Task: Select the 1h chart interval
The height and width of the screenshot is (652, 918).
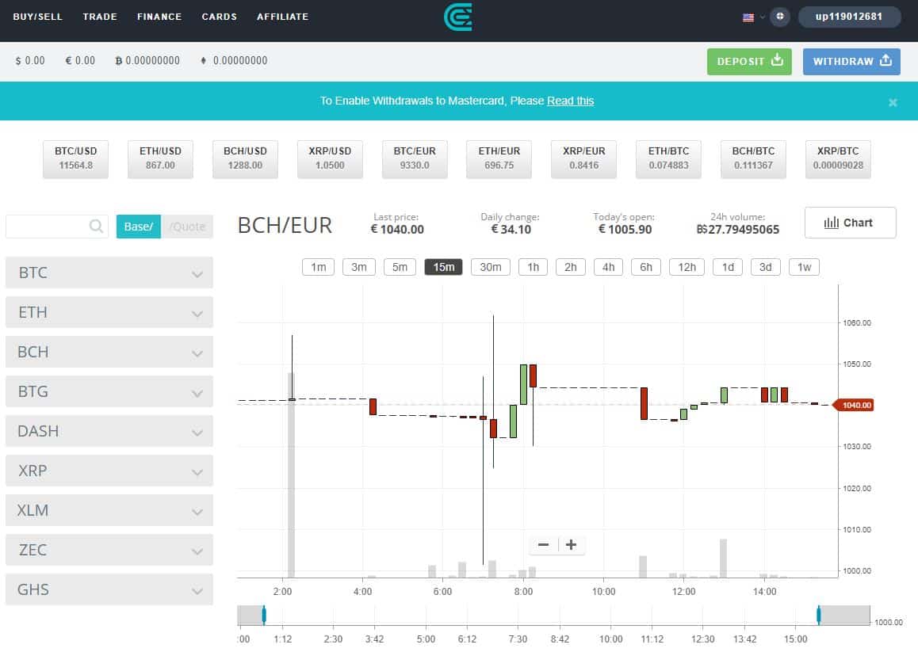Action: [533, 267]
